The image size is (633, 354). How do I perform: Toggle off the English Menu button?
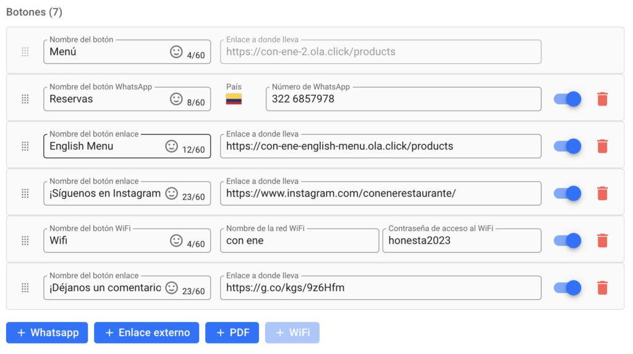pyautogui.click(x=567, y=146)
